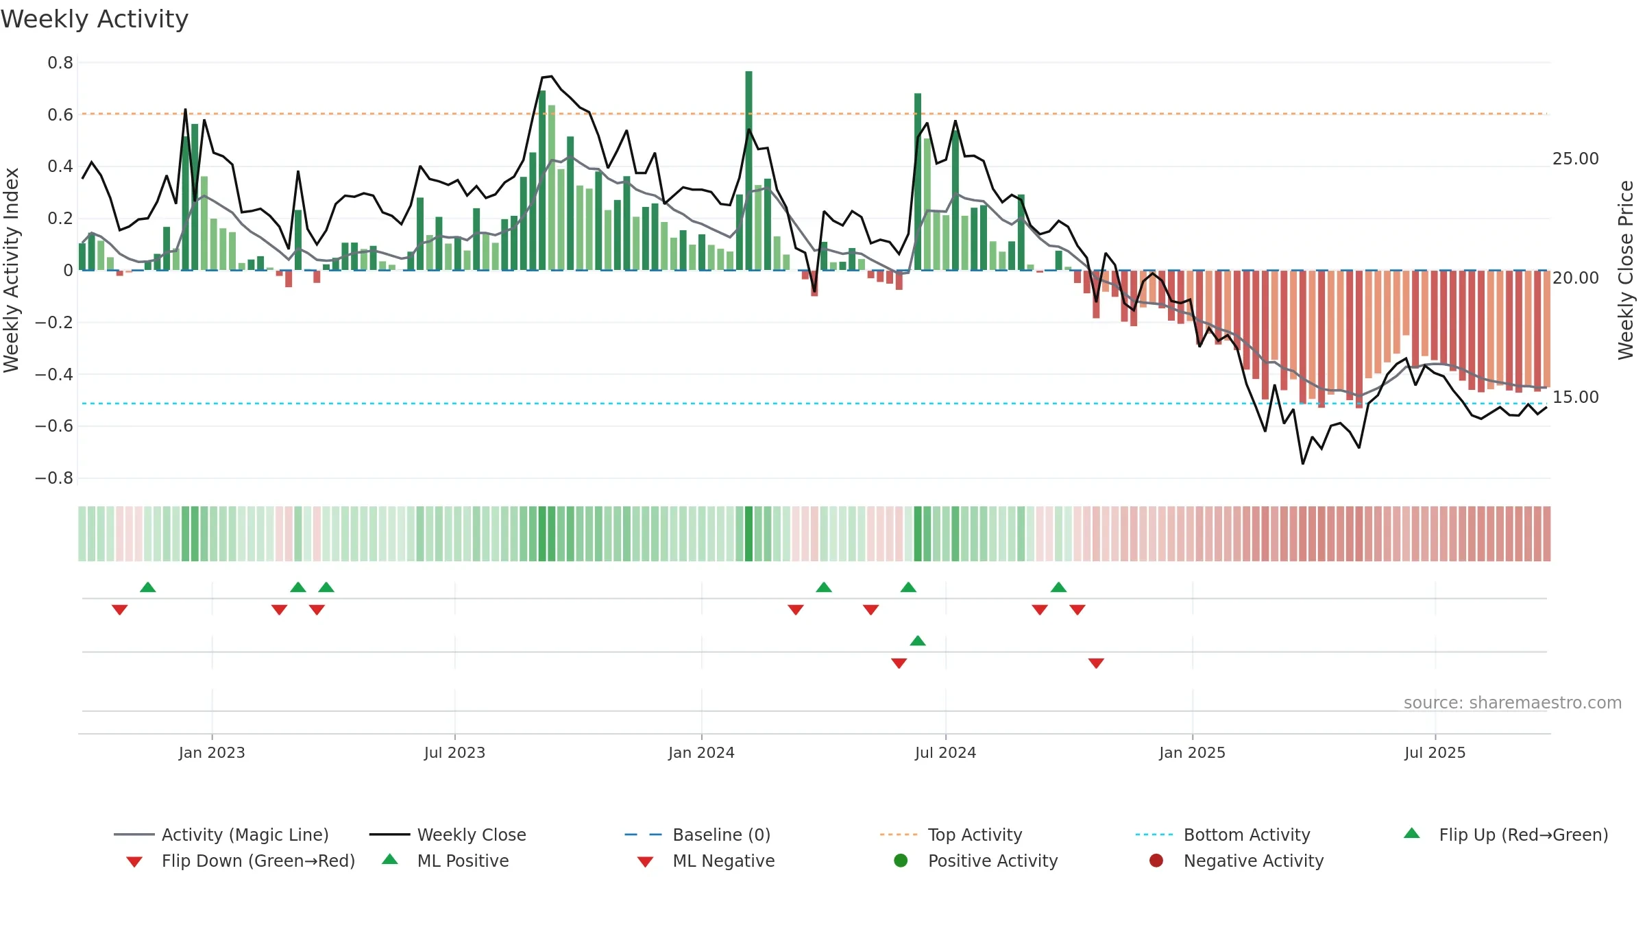Image resolution: width=1645 pixels, height=925 pixels.
Task: Click the 'Weekly Activity' chart title
Action: pyautogui.click(x=95, y=19)
